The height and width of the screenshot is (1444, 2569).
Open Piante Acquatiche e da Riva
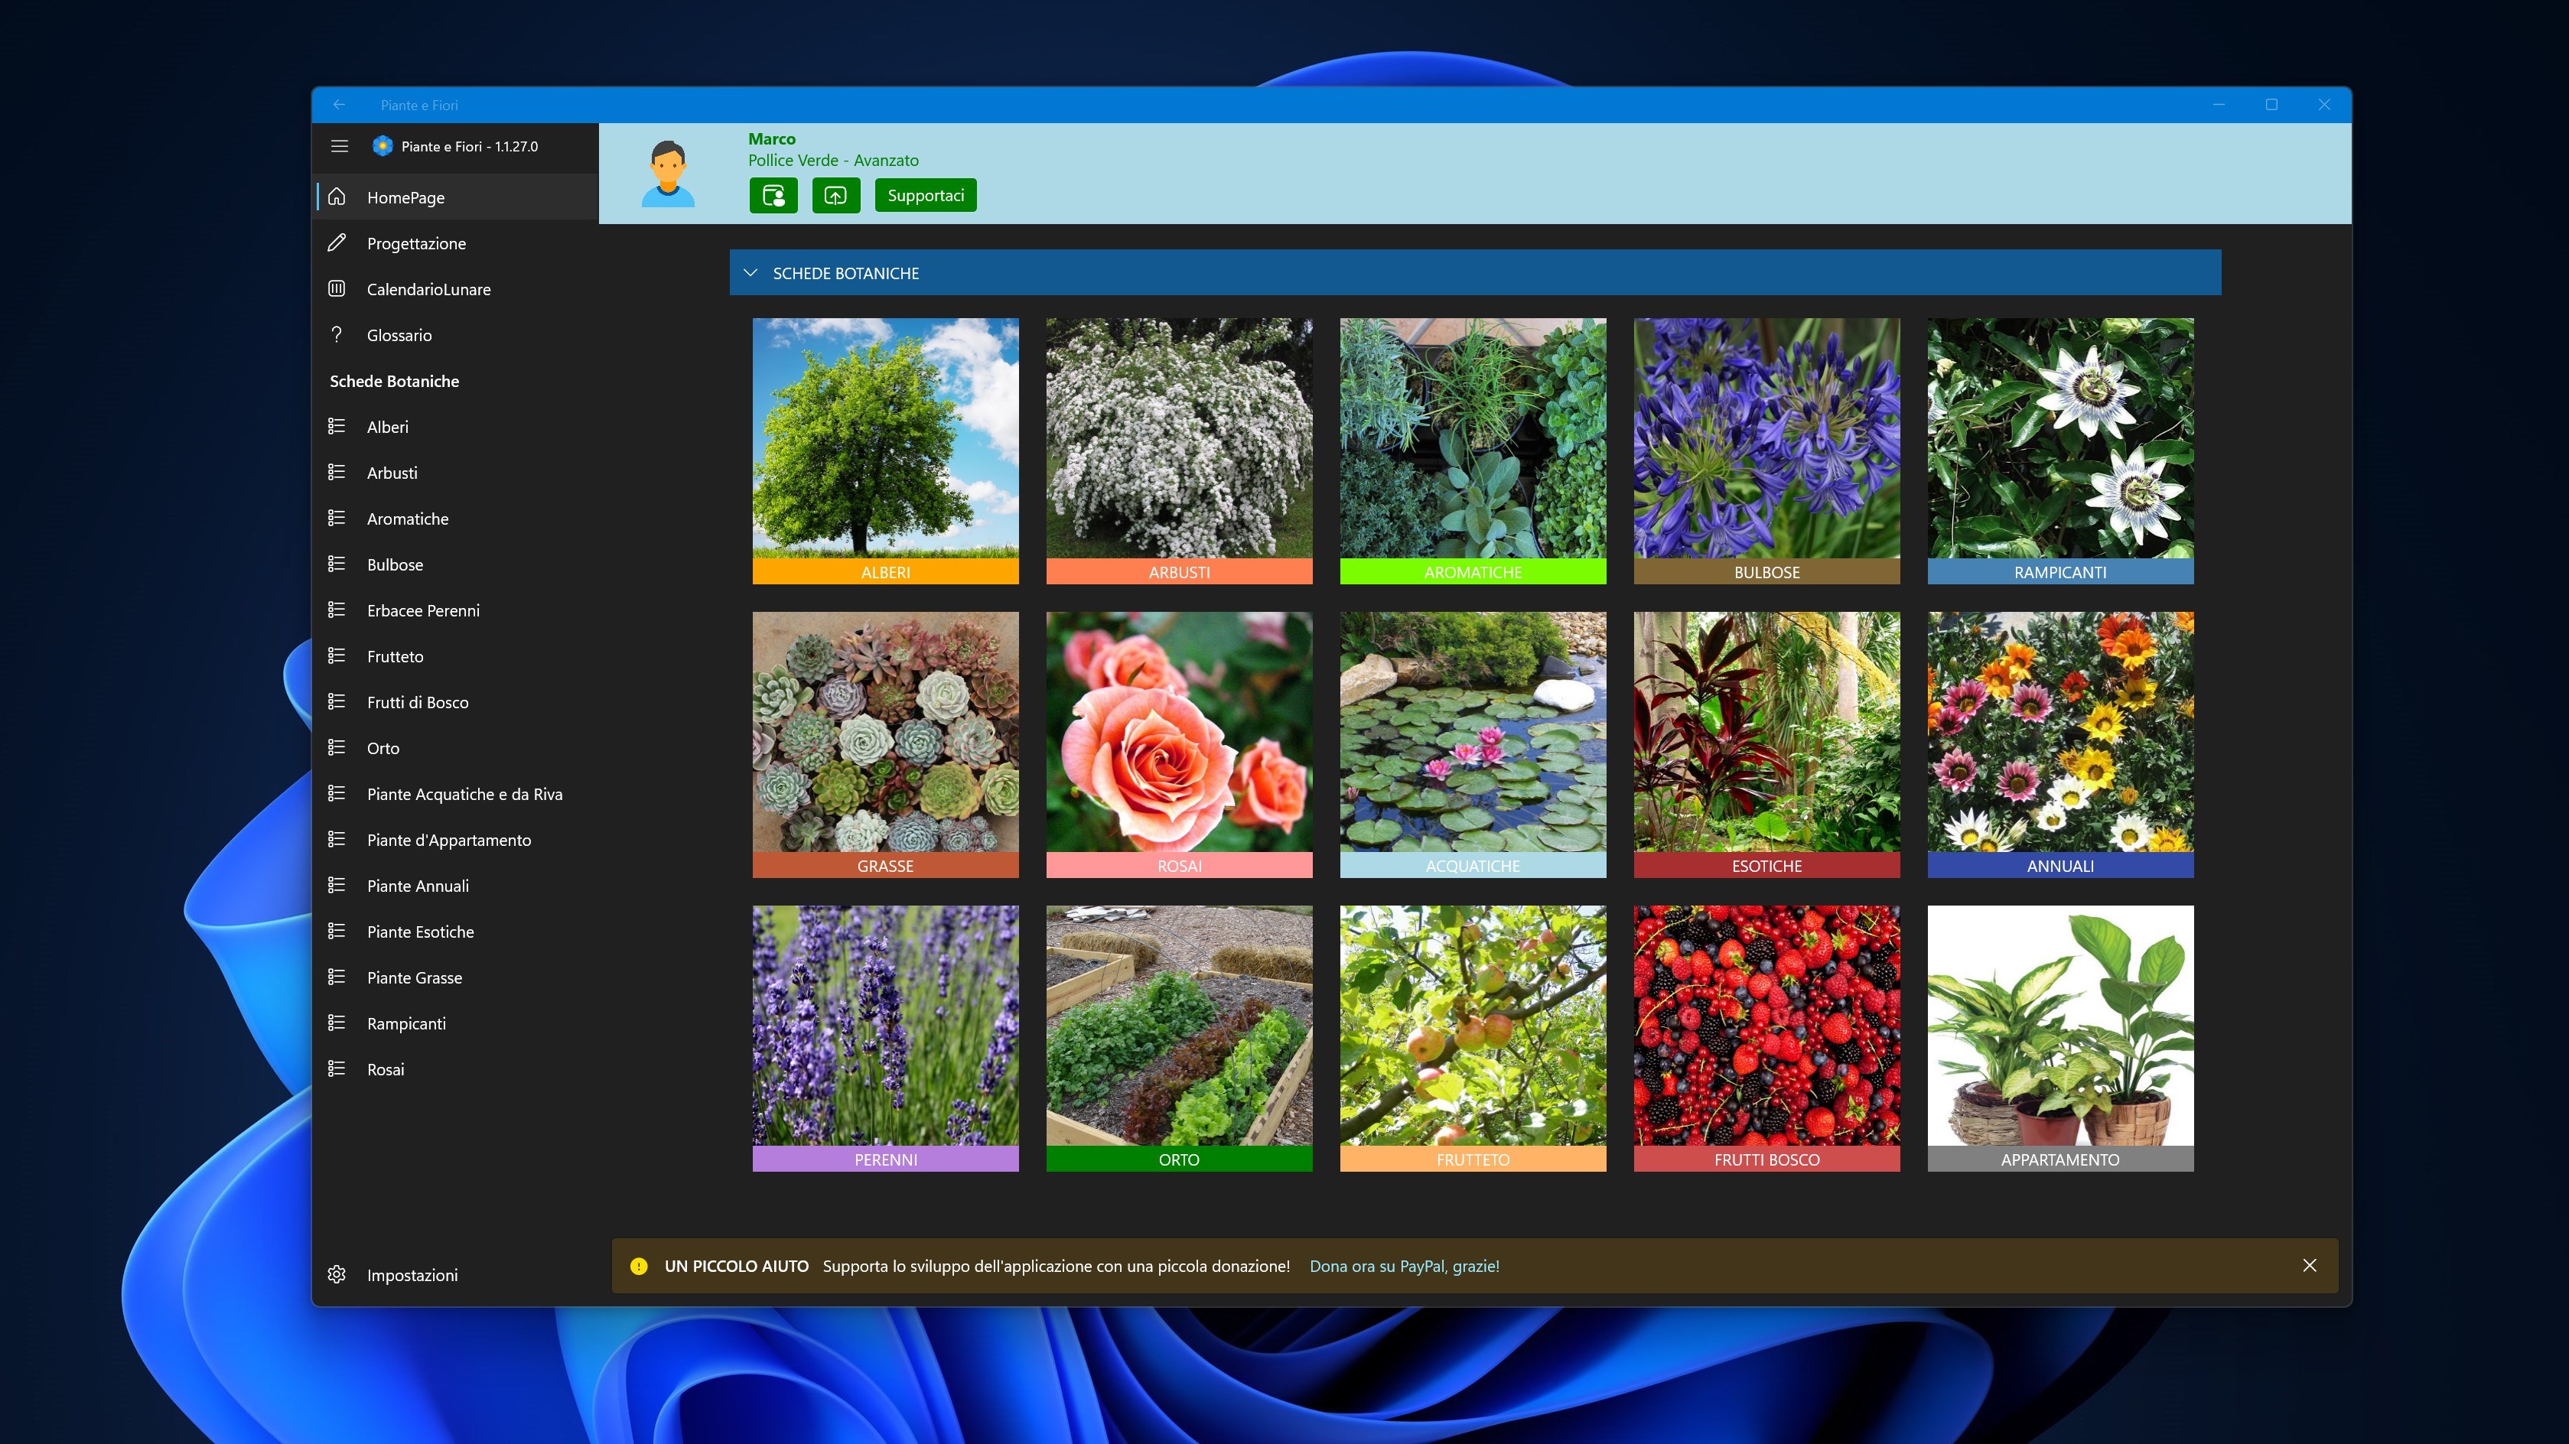coord(464,794)
